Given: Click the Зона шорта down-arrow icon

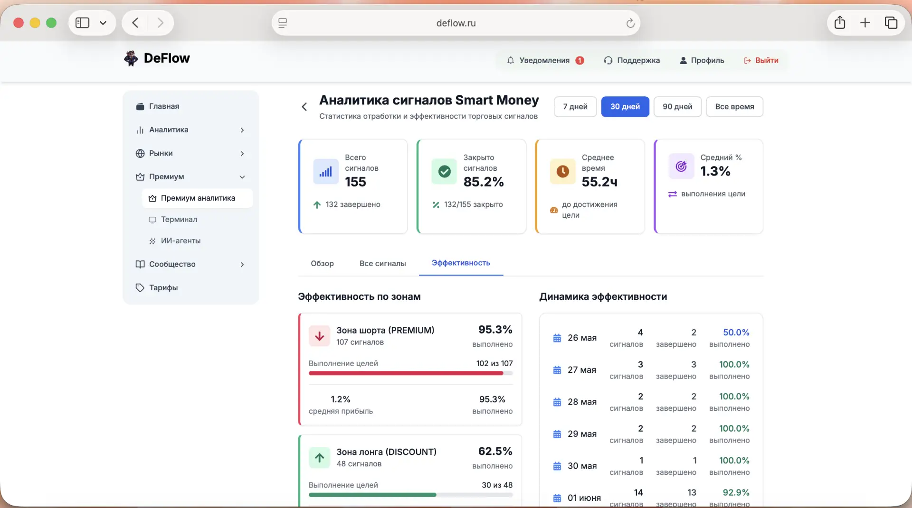Looking at the screenshot, I should (319, 336).
